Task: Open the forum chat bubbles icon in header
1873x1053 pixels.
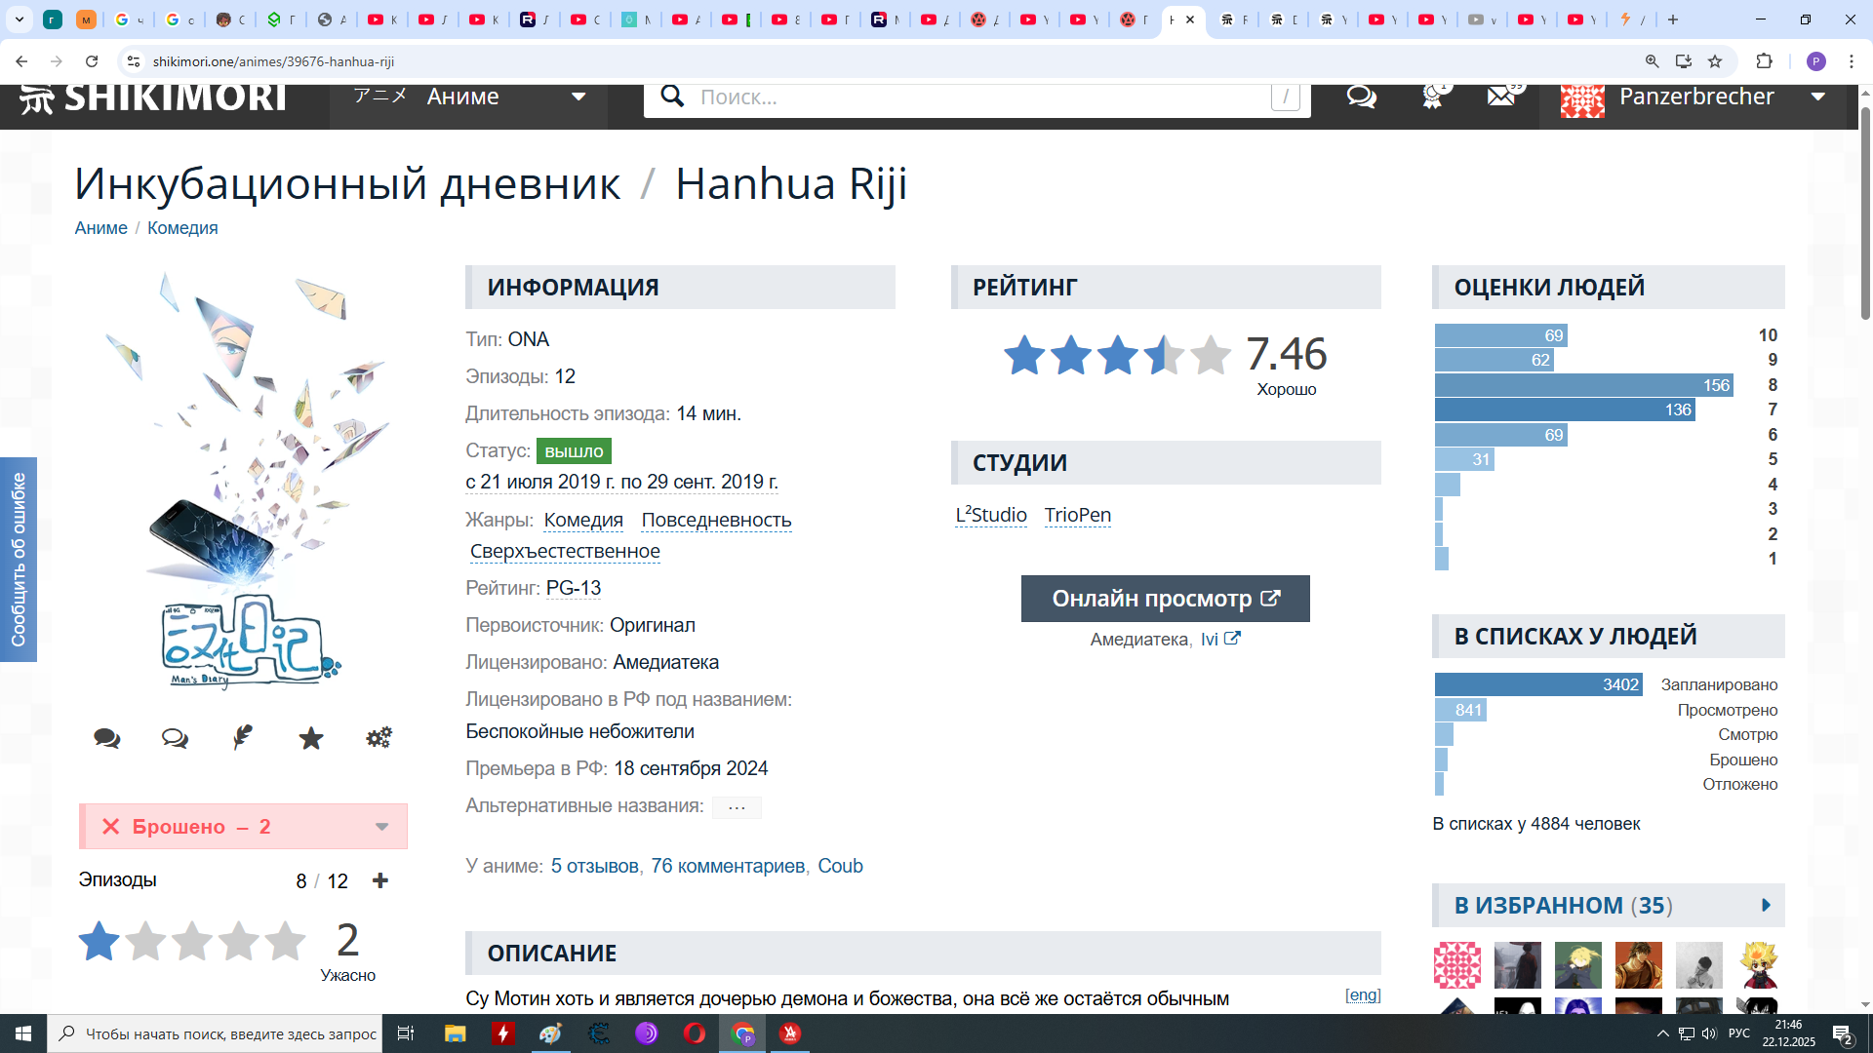Action: [1361, 97]
